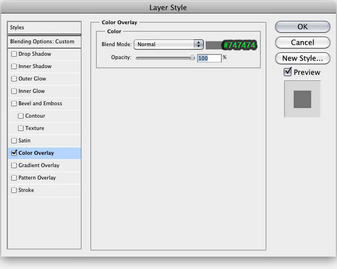Click the New Style... button
Image resolution: width=337 pixels, height=269 pixels.
[302, 58]
